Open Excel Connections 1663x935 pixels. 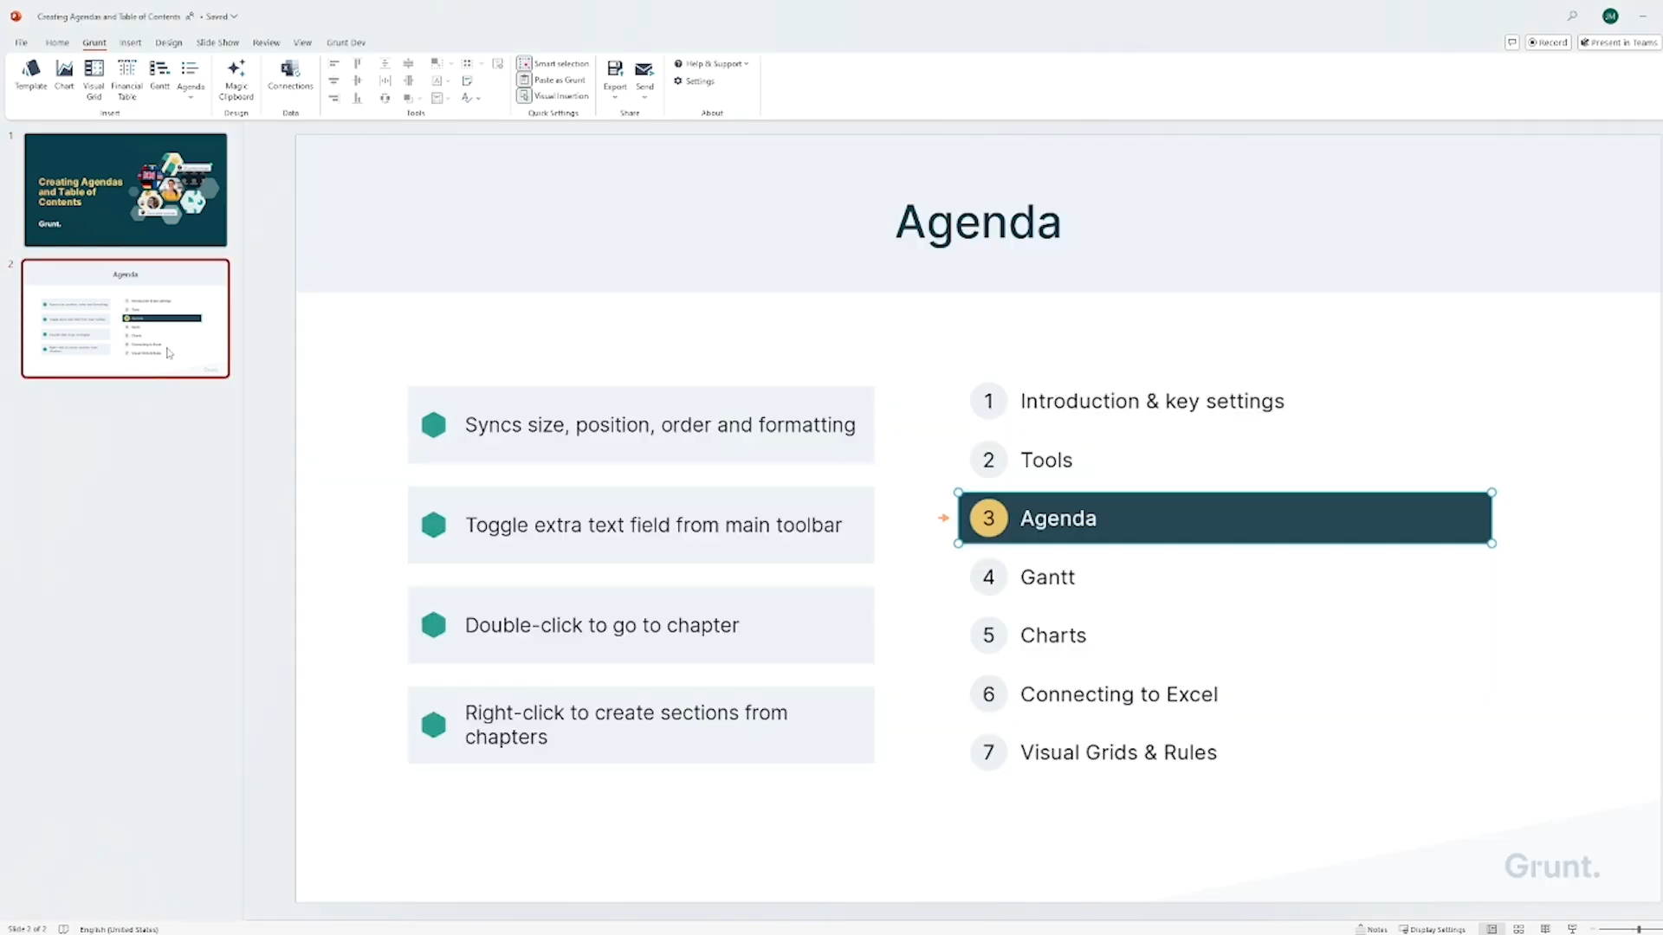click(x=290, y=74)
